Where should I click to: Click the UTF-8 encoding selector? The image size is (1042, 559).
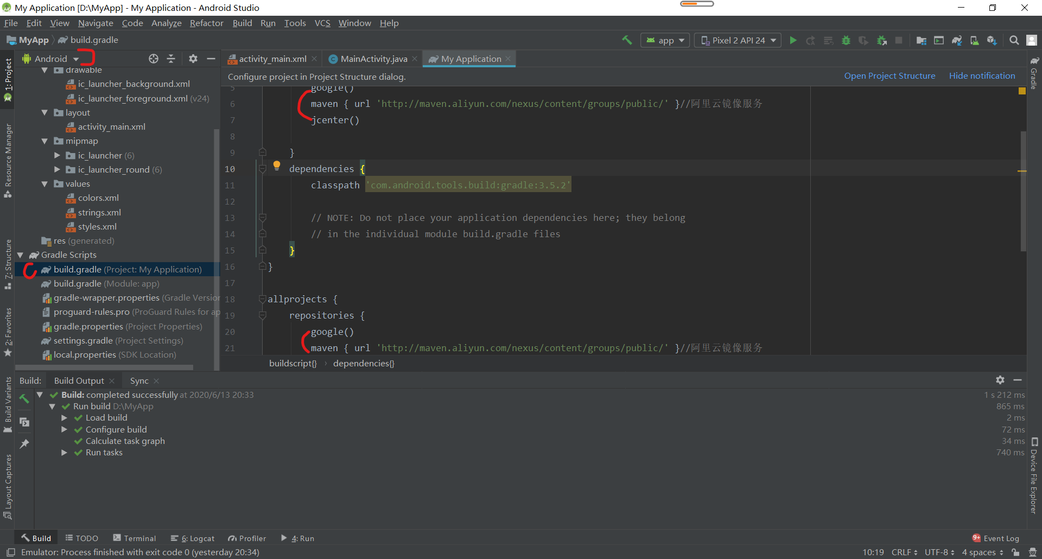coord(939,552)
